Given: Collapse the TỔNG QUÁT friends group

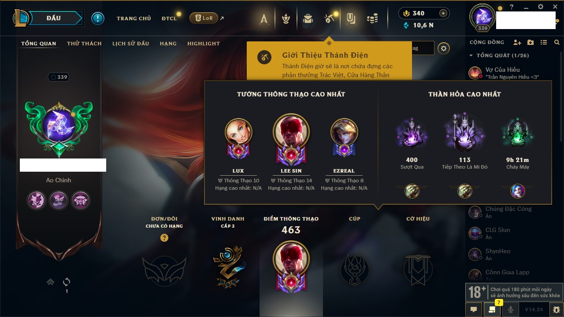Looking at the screenshot, I should (471, 55).
